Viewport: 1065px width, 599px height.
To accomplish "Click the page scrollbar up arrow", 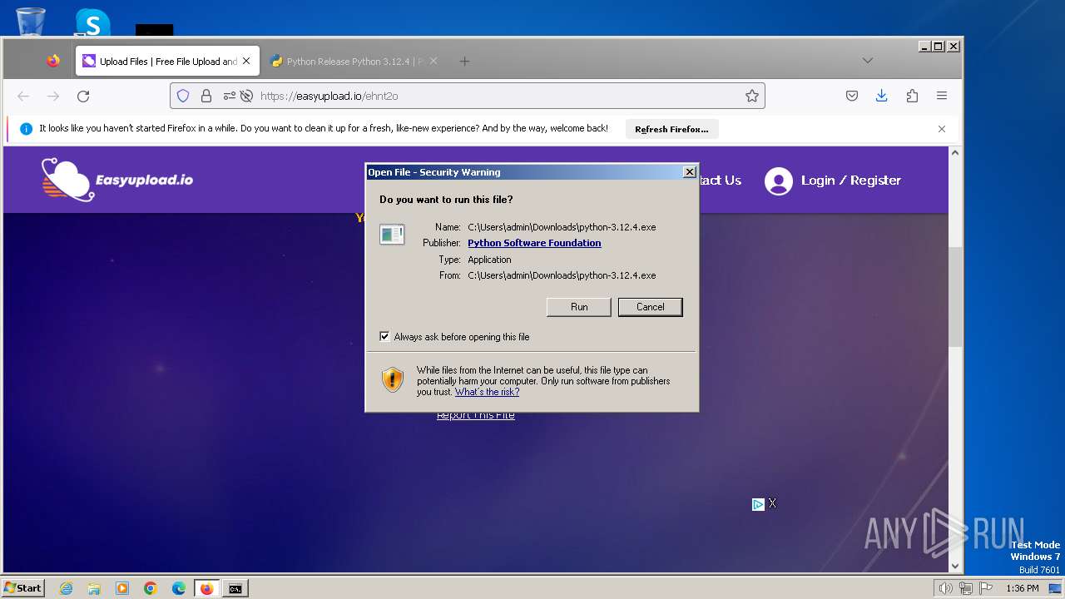I will click(955, 153).
